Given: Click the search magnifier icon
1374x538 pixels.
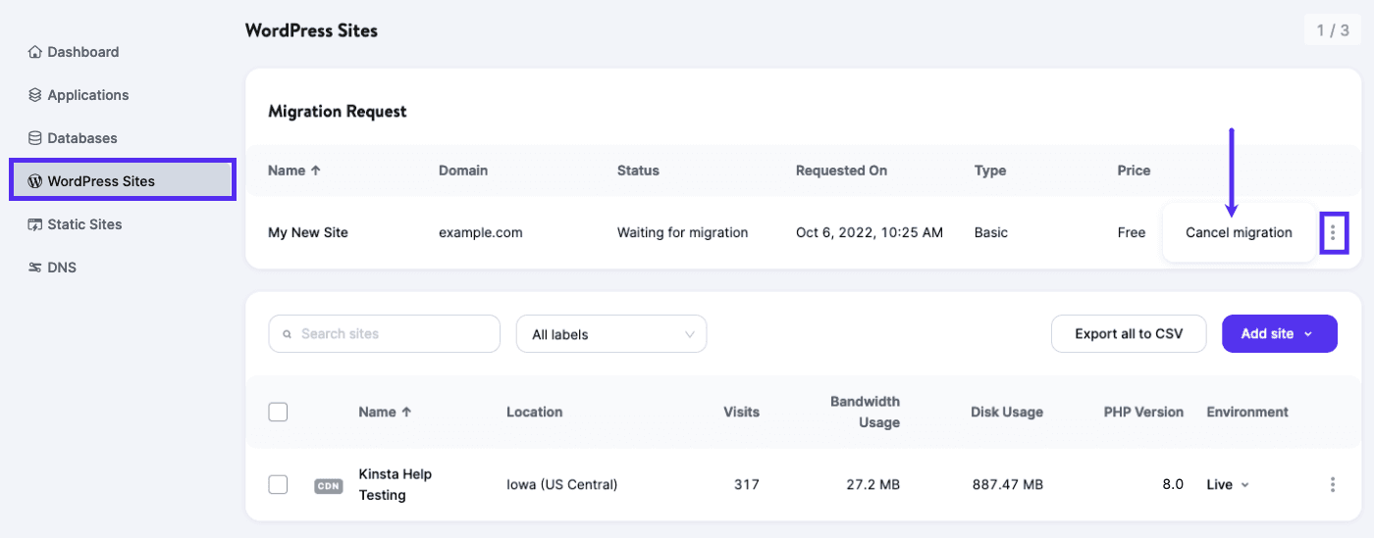Looking at the screenshot, I should (x=288, y=334).
